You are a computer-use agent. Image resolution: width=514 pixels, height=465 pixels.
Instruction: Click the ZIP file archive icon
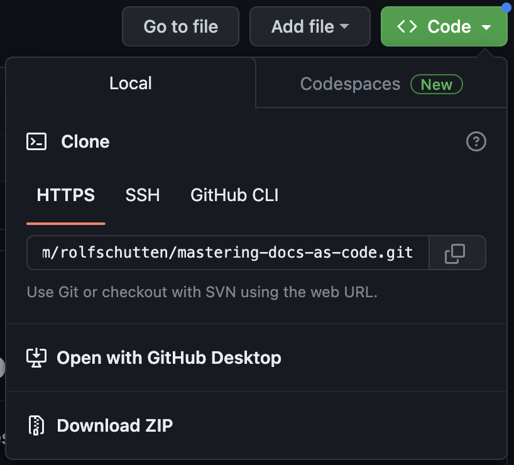pyautogui.click(x=36, y=425)
